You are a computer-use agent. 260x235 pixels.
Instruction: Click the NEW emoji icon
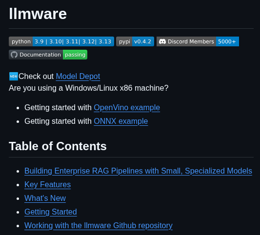pyautogui.click(x=14, y=77)
